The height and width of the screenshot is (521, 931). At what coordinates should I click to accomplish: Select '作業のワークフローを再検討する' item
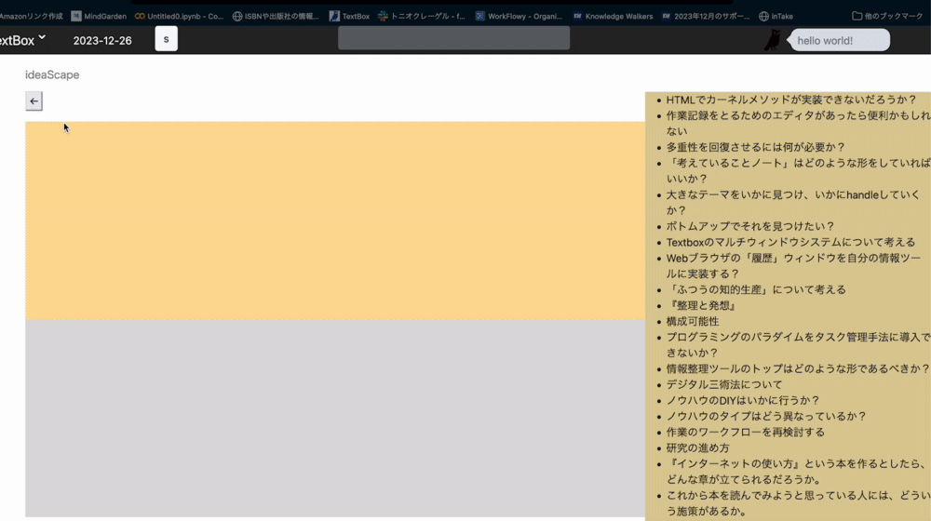click(745, 432)
